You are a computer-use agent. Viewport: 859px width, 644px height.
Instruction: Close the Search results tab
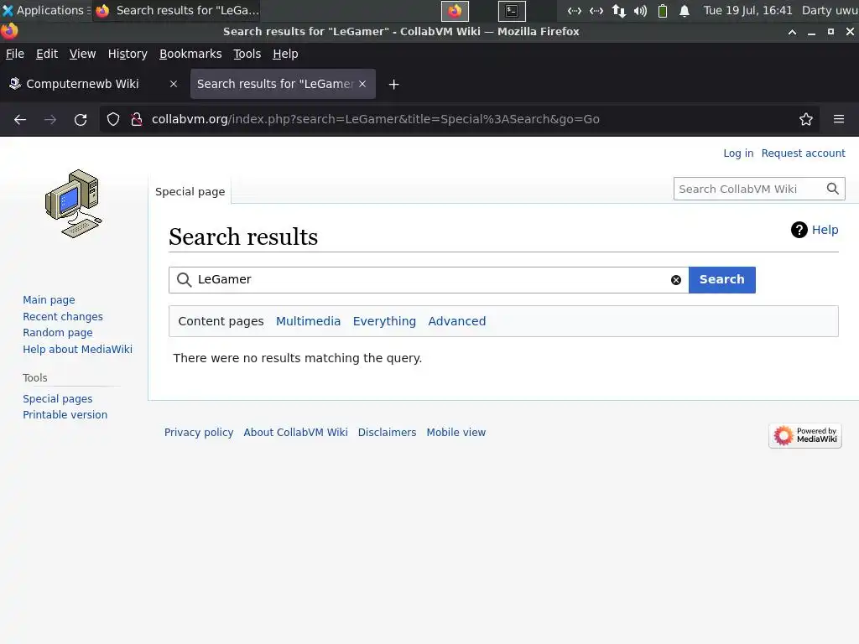coord(362,84)
